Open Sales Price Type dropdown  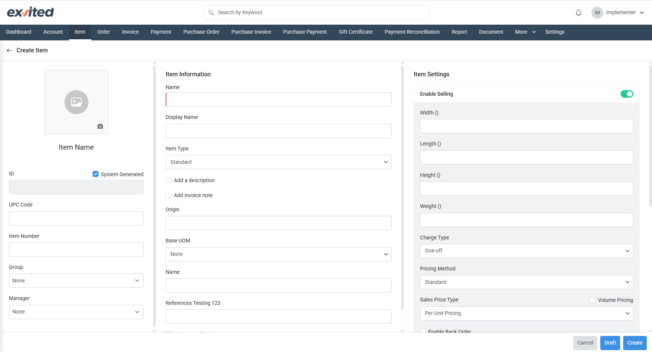(x=526, y=313)
